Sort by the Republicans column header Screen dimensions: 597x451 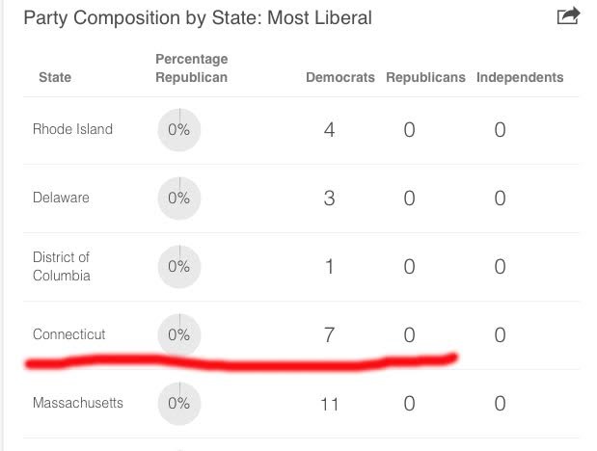click(425, 77)
